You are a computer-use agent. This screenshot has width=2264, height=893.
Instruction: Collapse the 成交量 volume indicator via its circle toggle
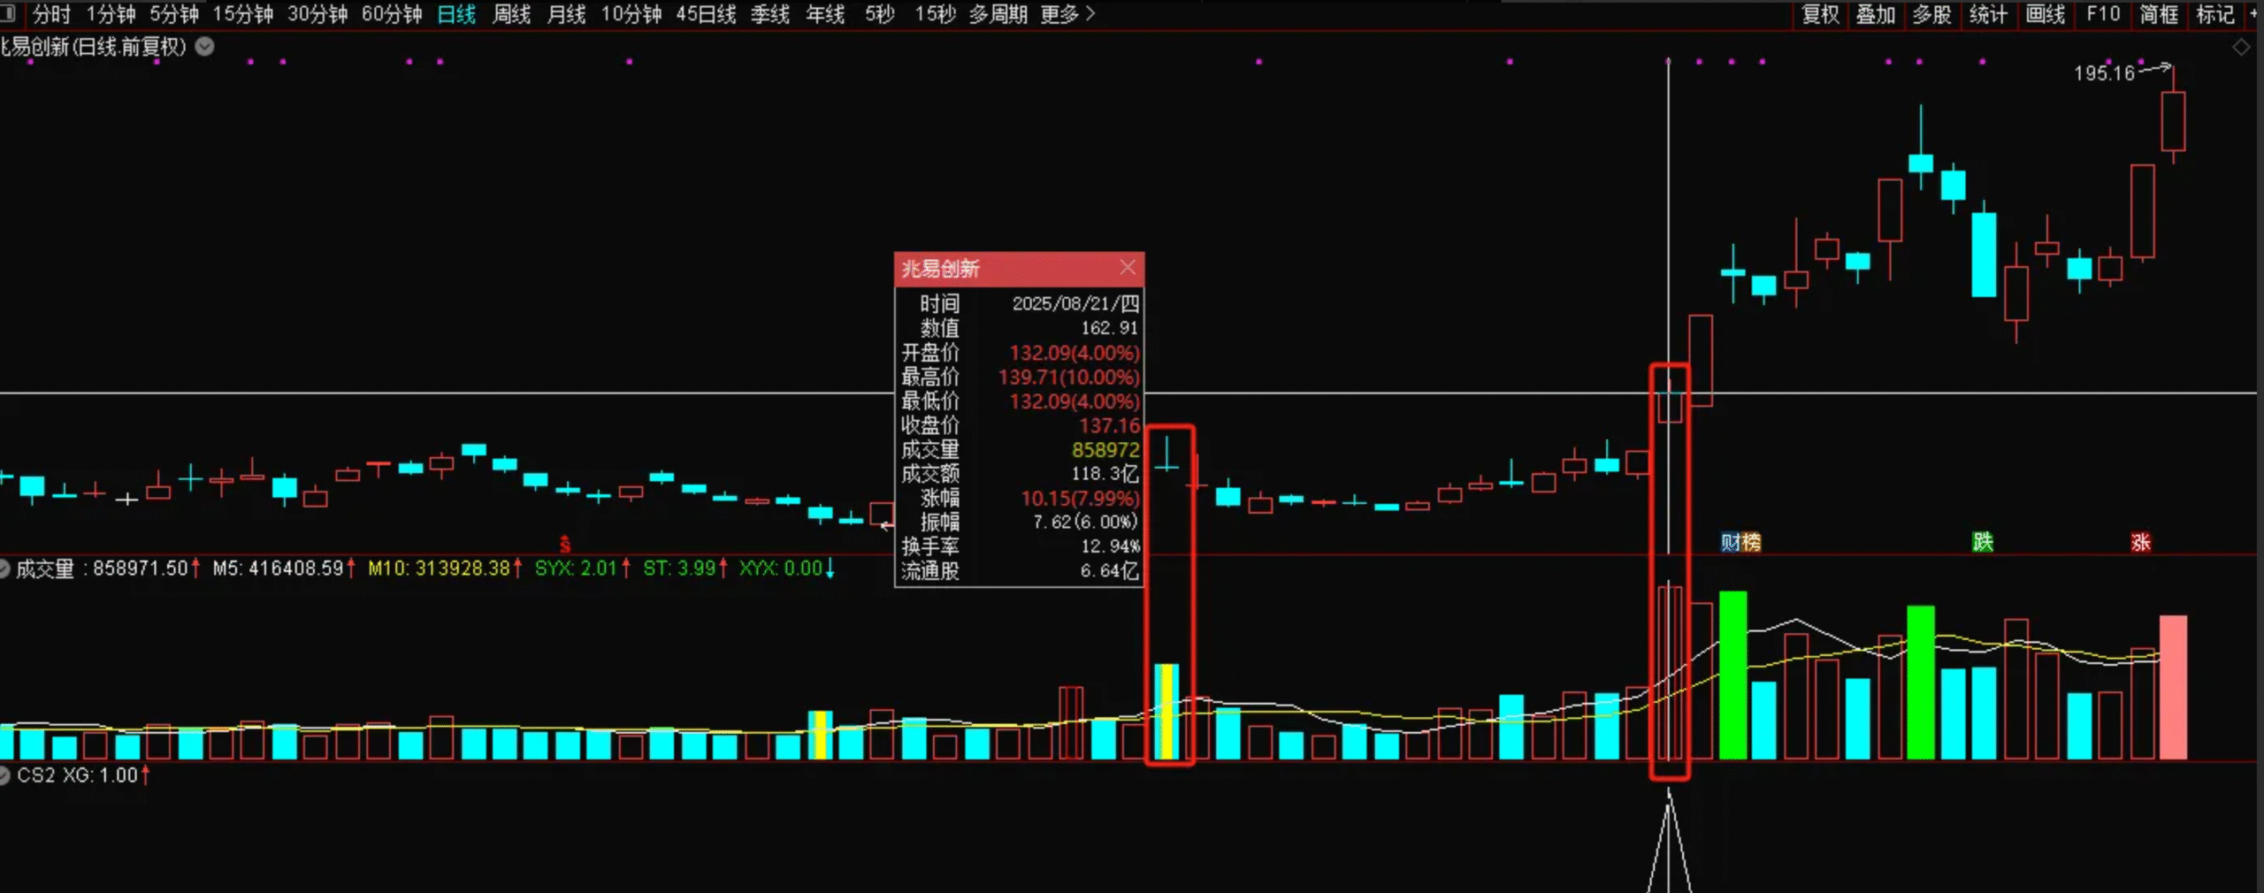4,569
